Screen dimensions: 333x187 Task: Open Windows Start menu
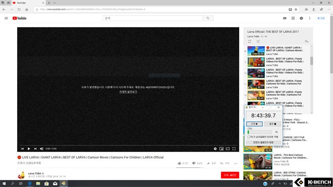tap(4, 183)
